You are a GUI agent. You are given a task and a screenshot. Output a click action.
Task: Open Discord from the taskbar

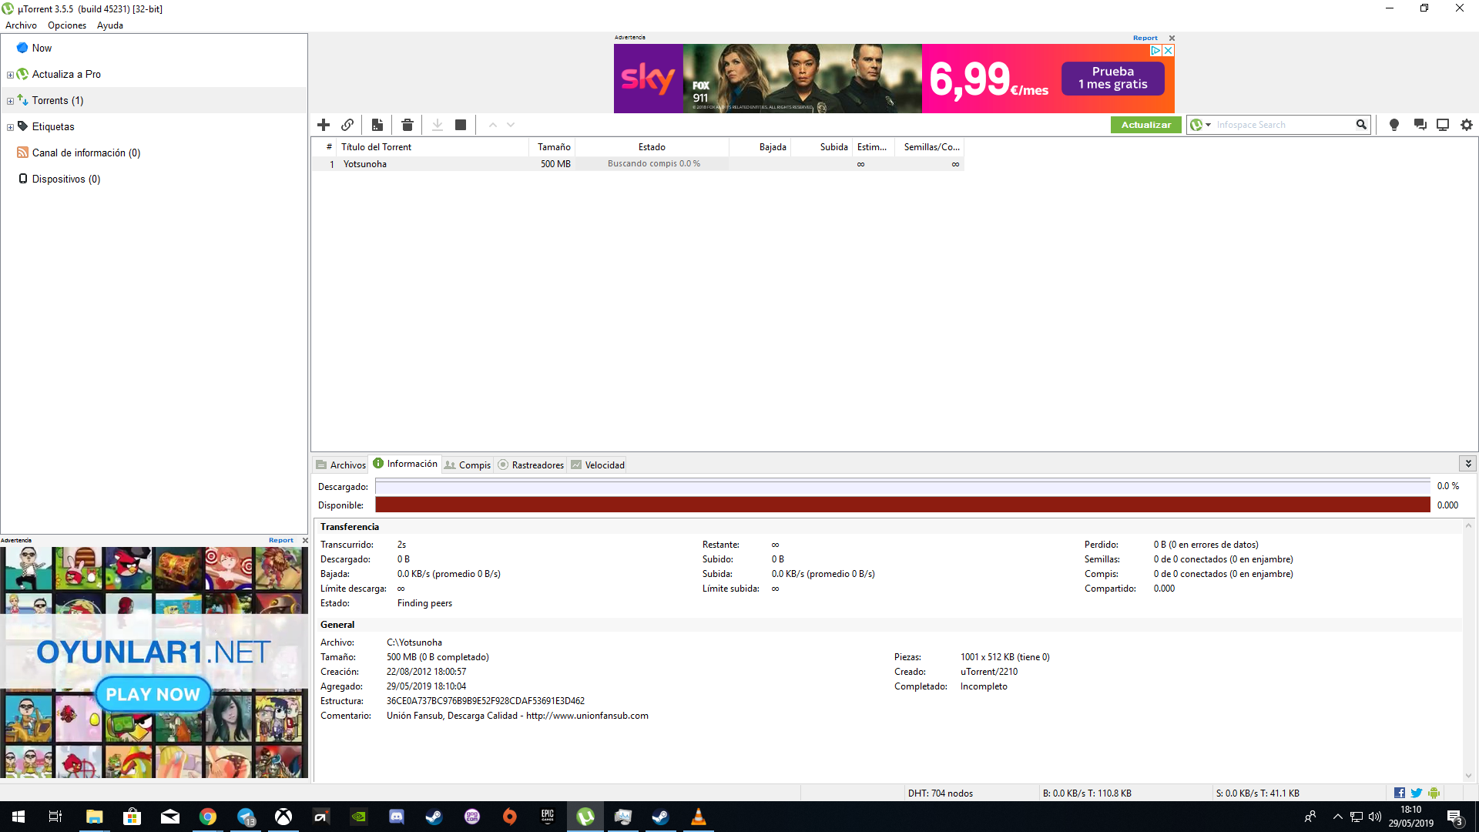click(x=397, y=817)
